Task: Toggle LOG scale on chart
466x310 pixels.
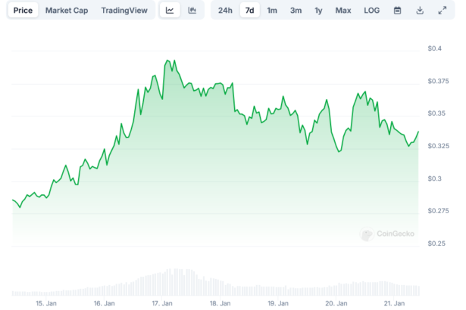Action: coord(371,11)
